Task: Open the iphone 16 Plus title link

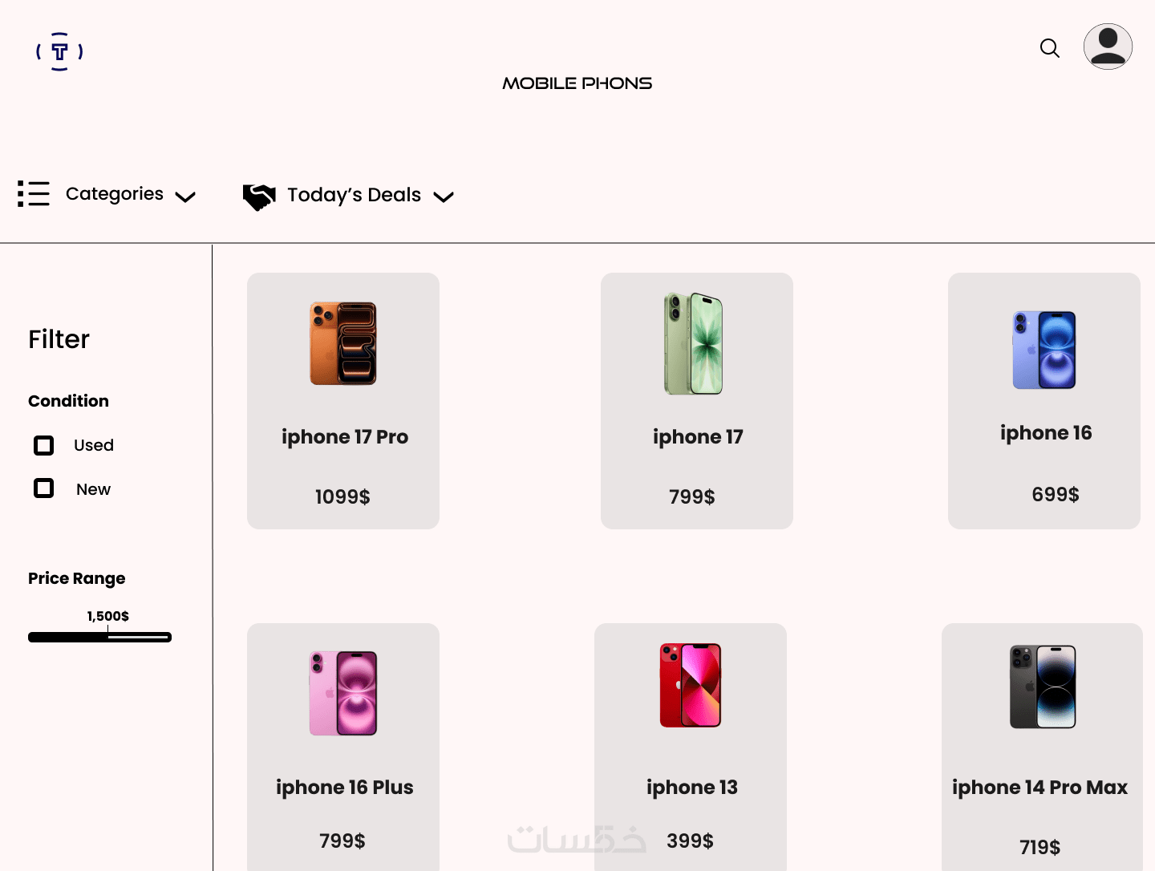Action: [x=345, y=788]
